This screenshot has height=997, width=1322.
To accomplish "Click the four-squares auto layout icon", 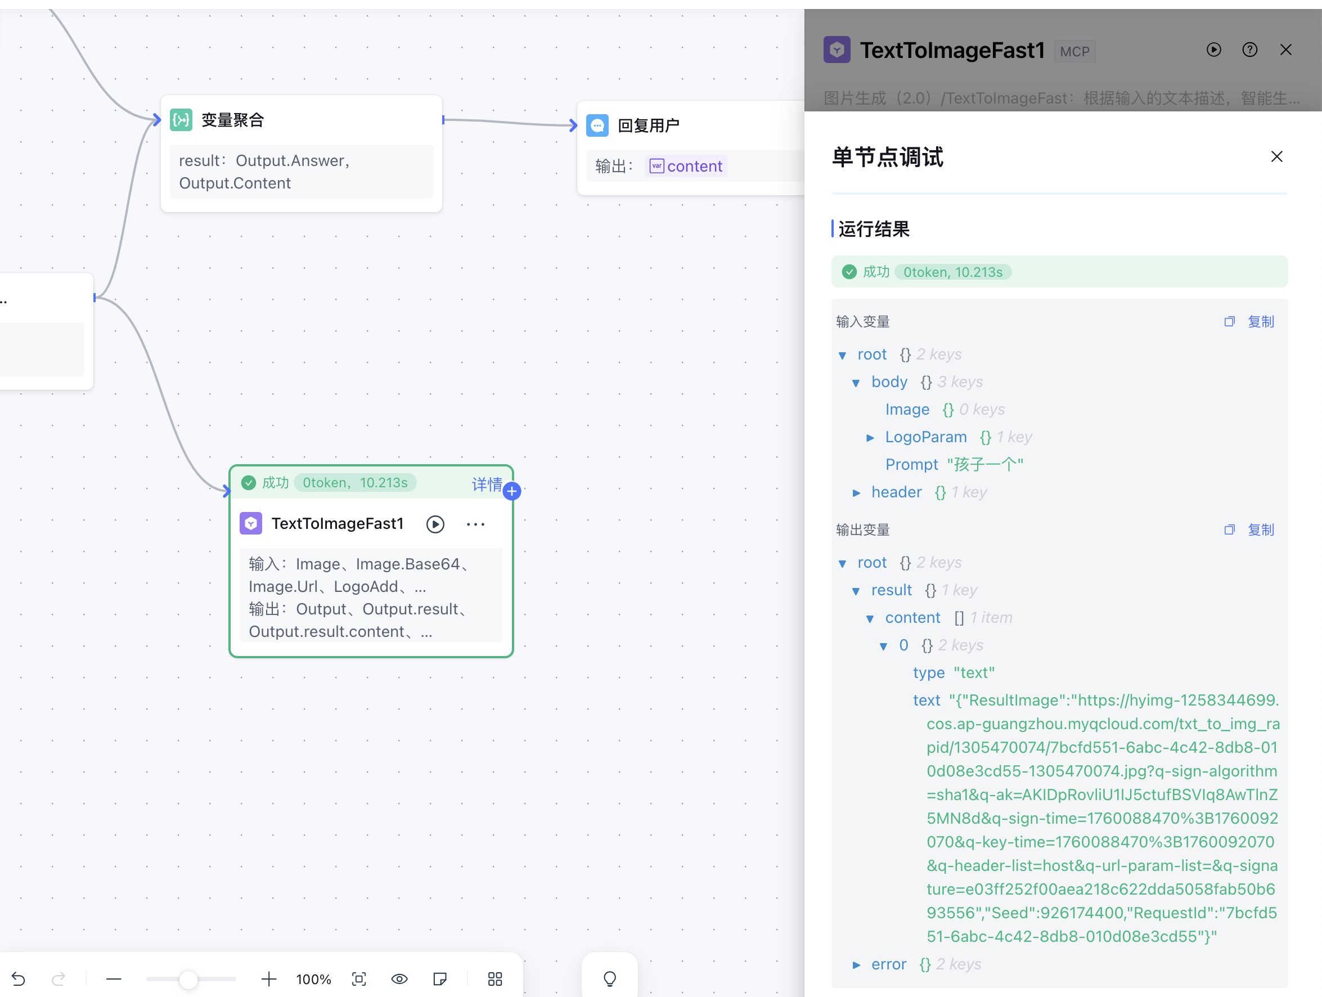I will [495, 978].
